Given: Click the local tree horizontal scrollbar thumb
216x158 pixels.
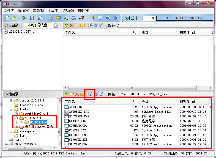Looking at the screenshot, I should [25, 148].
